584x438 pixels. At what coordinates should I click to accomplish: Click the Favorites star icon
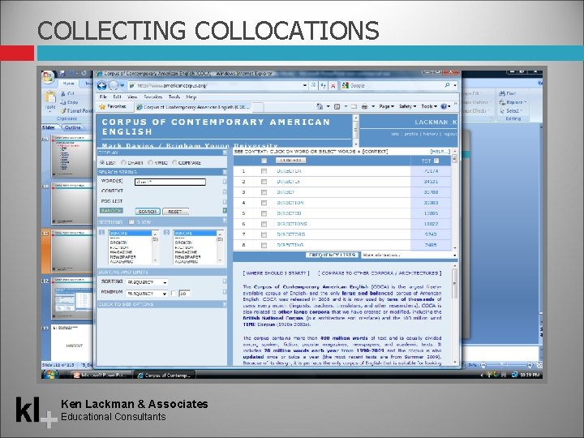coord(102,107)
